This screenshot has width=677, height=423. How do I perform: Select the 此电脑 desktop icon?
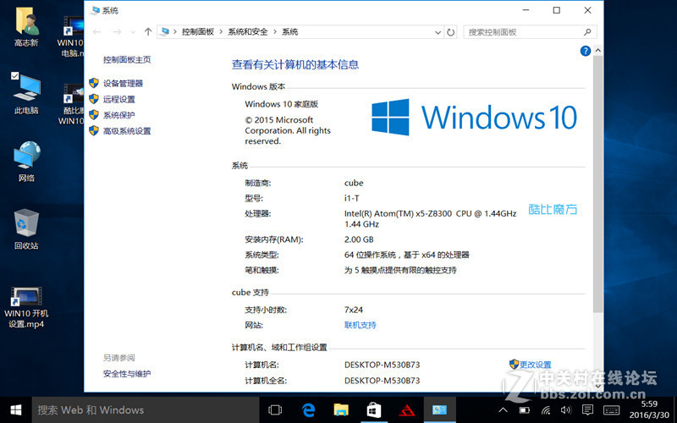tap(26, 94)
